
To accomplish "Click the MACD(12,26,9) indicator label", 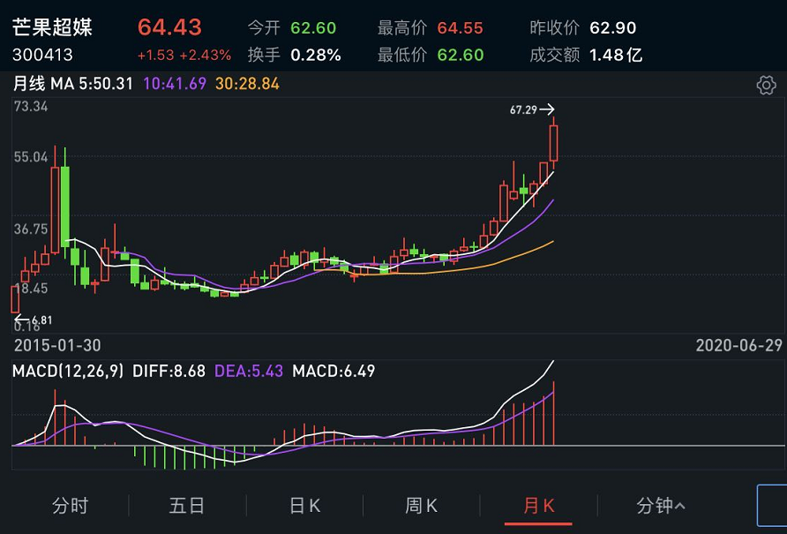I will [x=68, y=372].
